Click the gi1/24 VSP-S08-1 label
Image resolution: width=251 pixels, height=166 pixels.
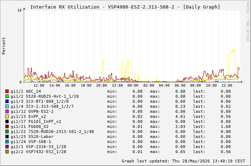click(x=31, y=142)
